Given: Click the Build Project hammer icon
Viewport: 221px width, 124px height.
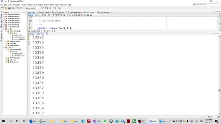Looking at the screenshot, I should pos(43,8).
